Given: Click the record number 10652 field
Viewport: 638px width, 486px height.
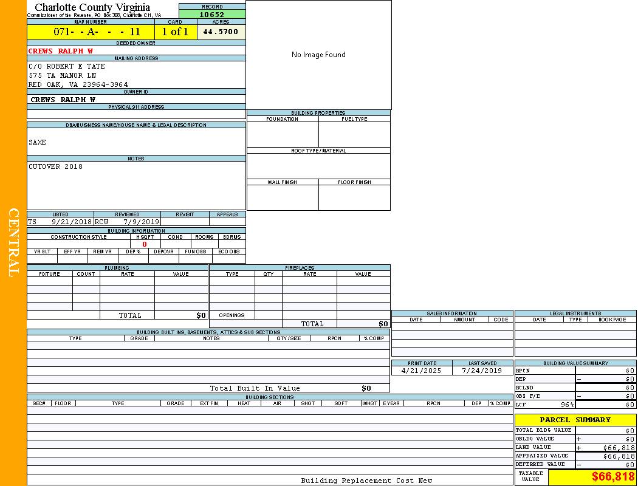Looking at the screenshot, I should [212, 14].
